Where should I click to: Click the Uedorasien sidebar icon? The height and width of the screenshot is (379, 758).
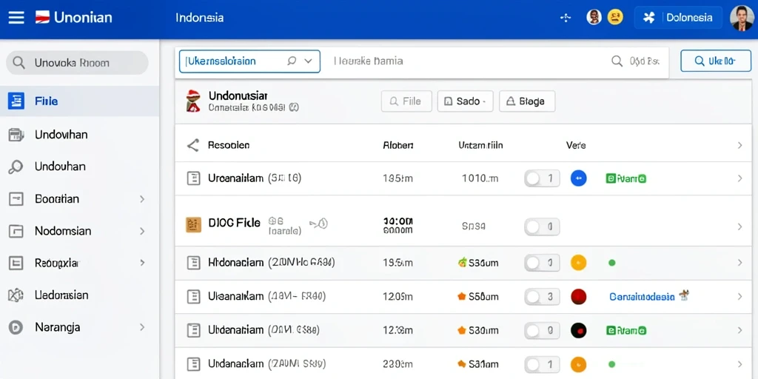16,295
